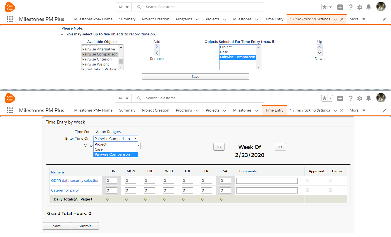The image size is (391, 237).
Task: Open the Enter Time On dropdown
Action: pyautogui.click(x=116, y=139)
